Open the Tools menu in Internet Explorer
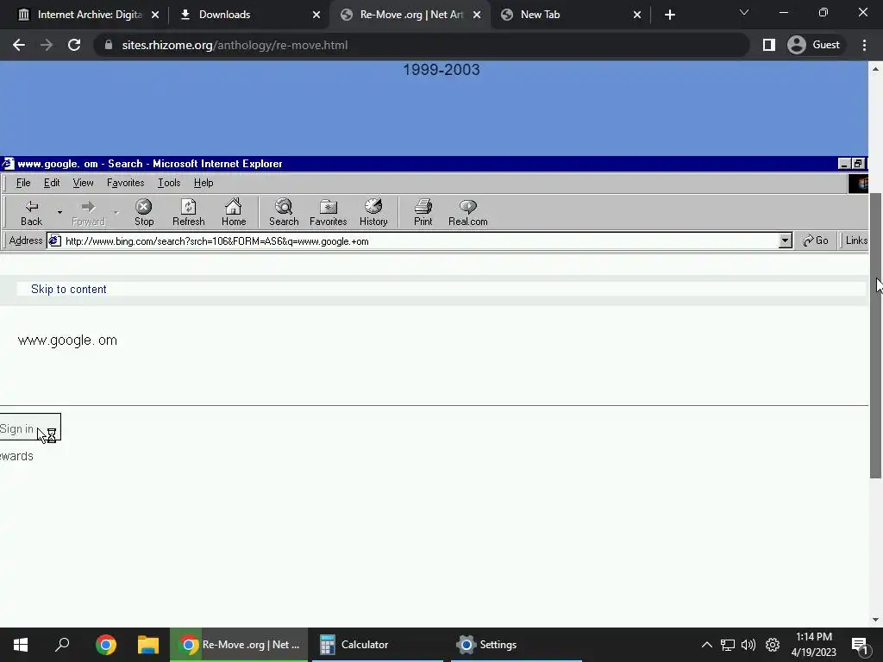 click(169, 183)
